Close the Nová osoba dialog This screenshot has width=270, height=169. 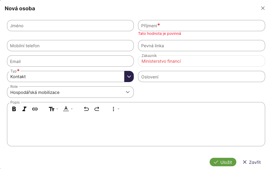pos(263,8)
